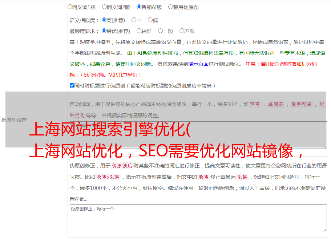Screen dimensions: 331x239
Task: Click the red 注意 points warning text
Action: pos(193,69)
